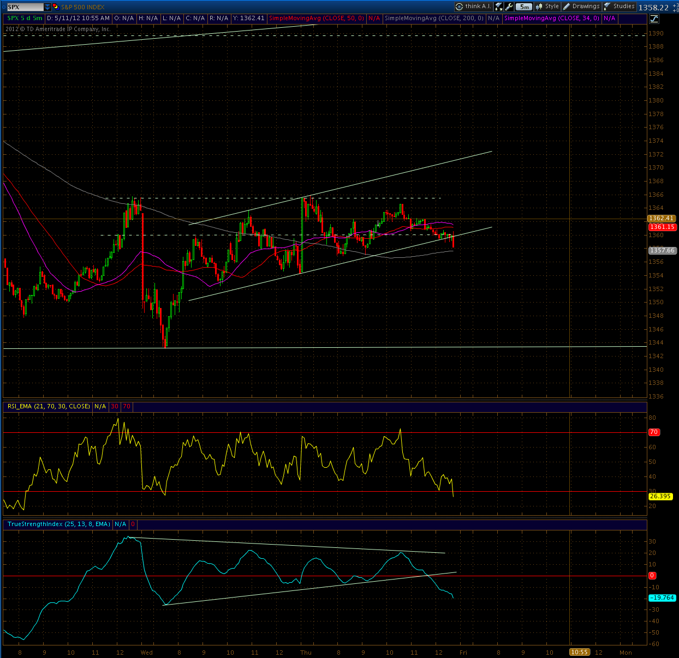The image size is (679, 658).
Task: Click the Mon label on time axis
Action: click(x=626, y=653)
